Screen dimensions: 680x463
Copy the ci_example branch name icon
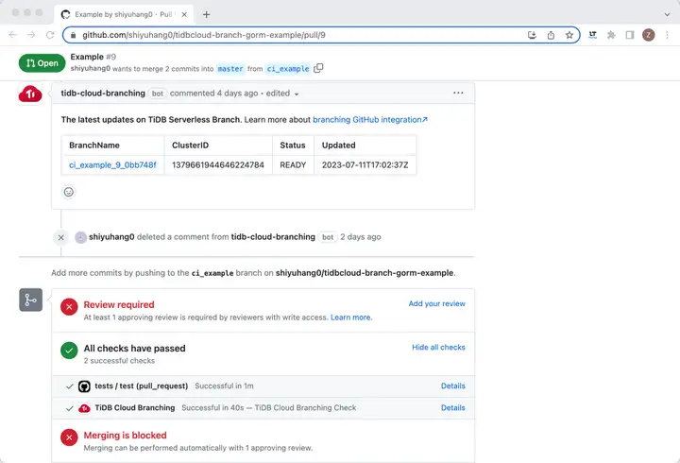click(x=318, y=68)
